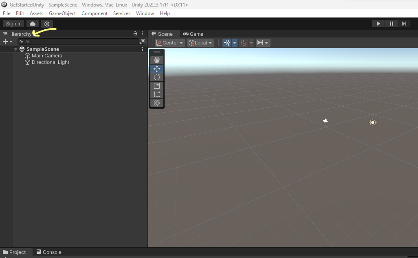Open the create object dropdown arrow
The height and width of the screenshot is (258, 418).
coord(11,42)
